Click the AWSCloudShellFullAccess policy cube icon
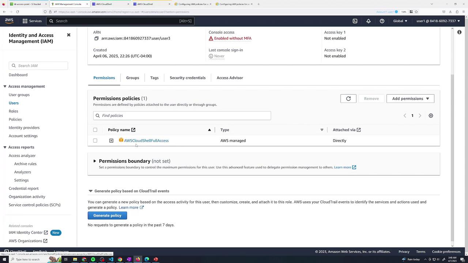468x263 pixels. (x=121, y=140)
